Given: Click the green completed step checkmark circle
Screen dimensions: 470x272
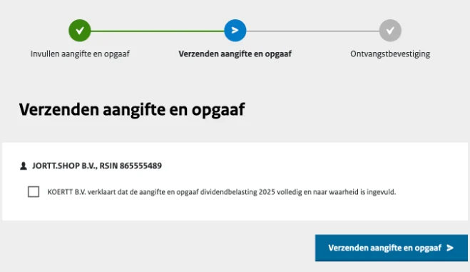Looking at the screenshot, I should (80, 31).
